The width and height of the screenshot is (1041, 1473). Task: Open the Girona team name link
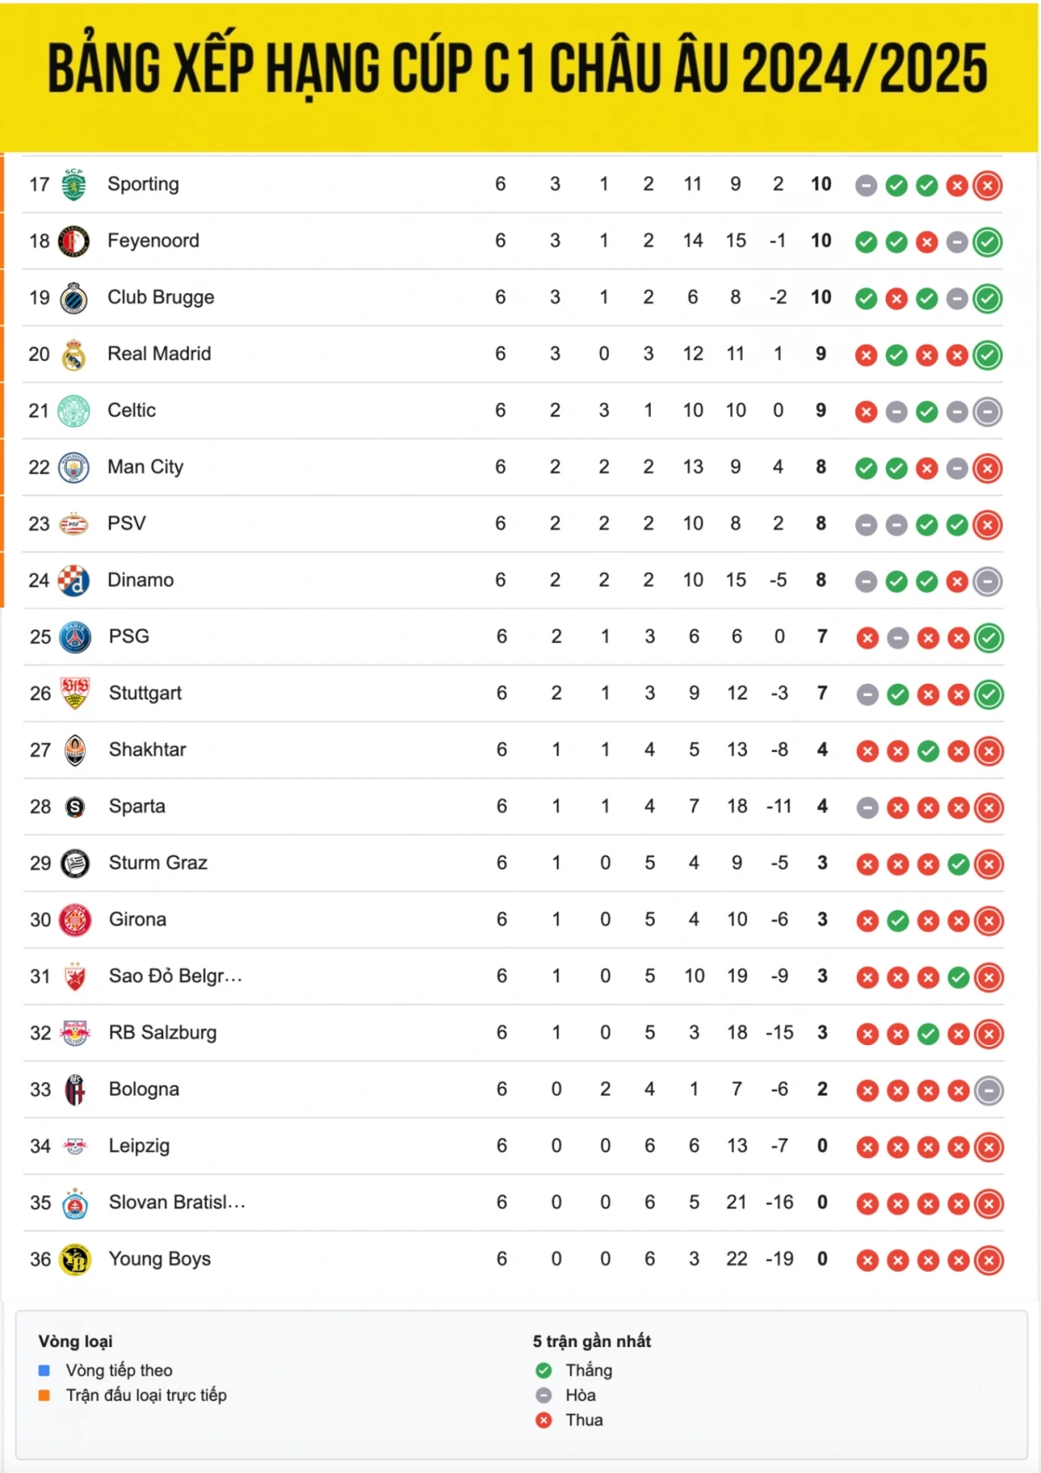pos(138,919)
